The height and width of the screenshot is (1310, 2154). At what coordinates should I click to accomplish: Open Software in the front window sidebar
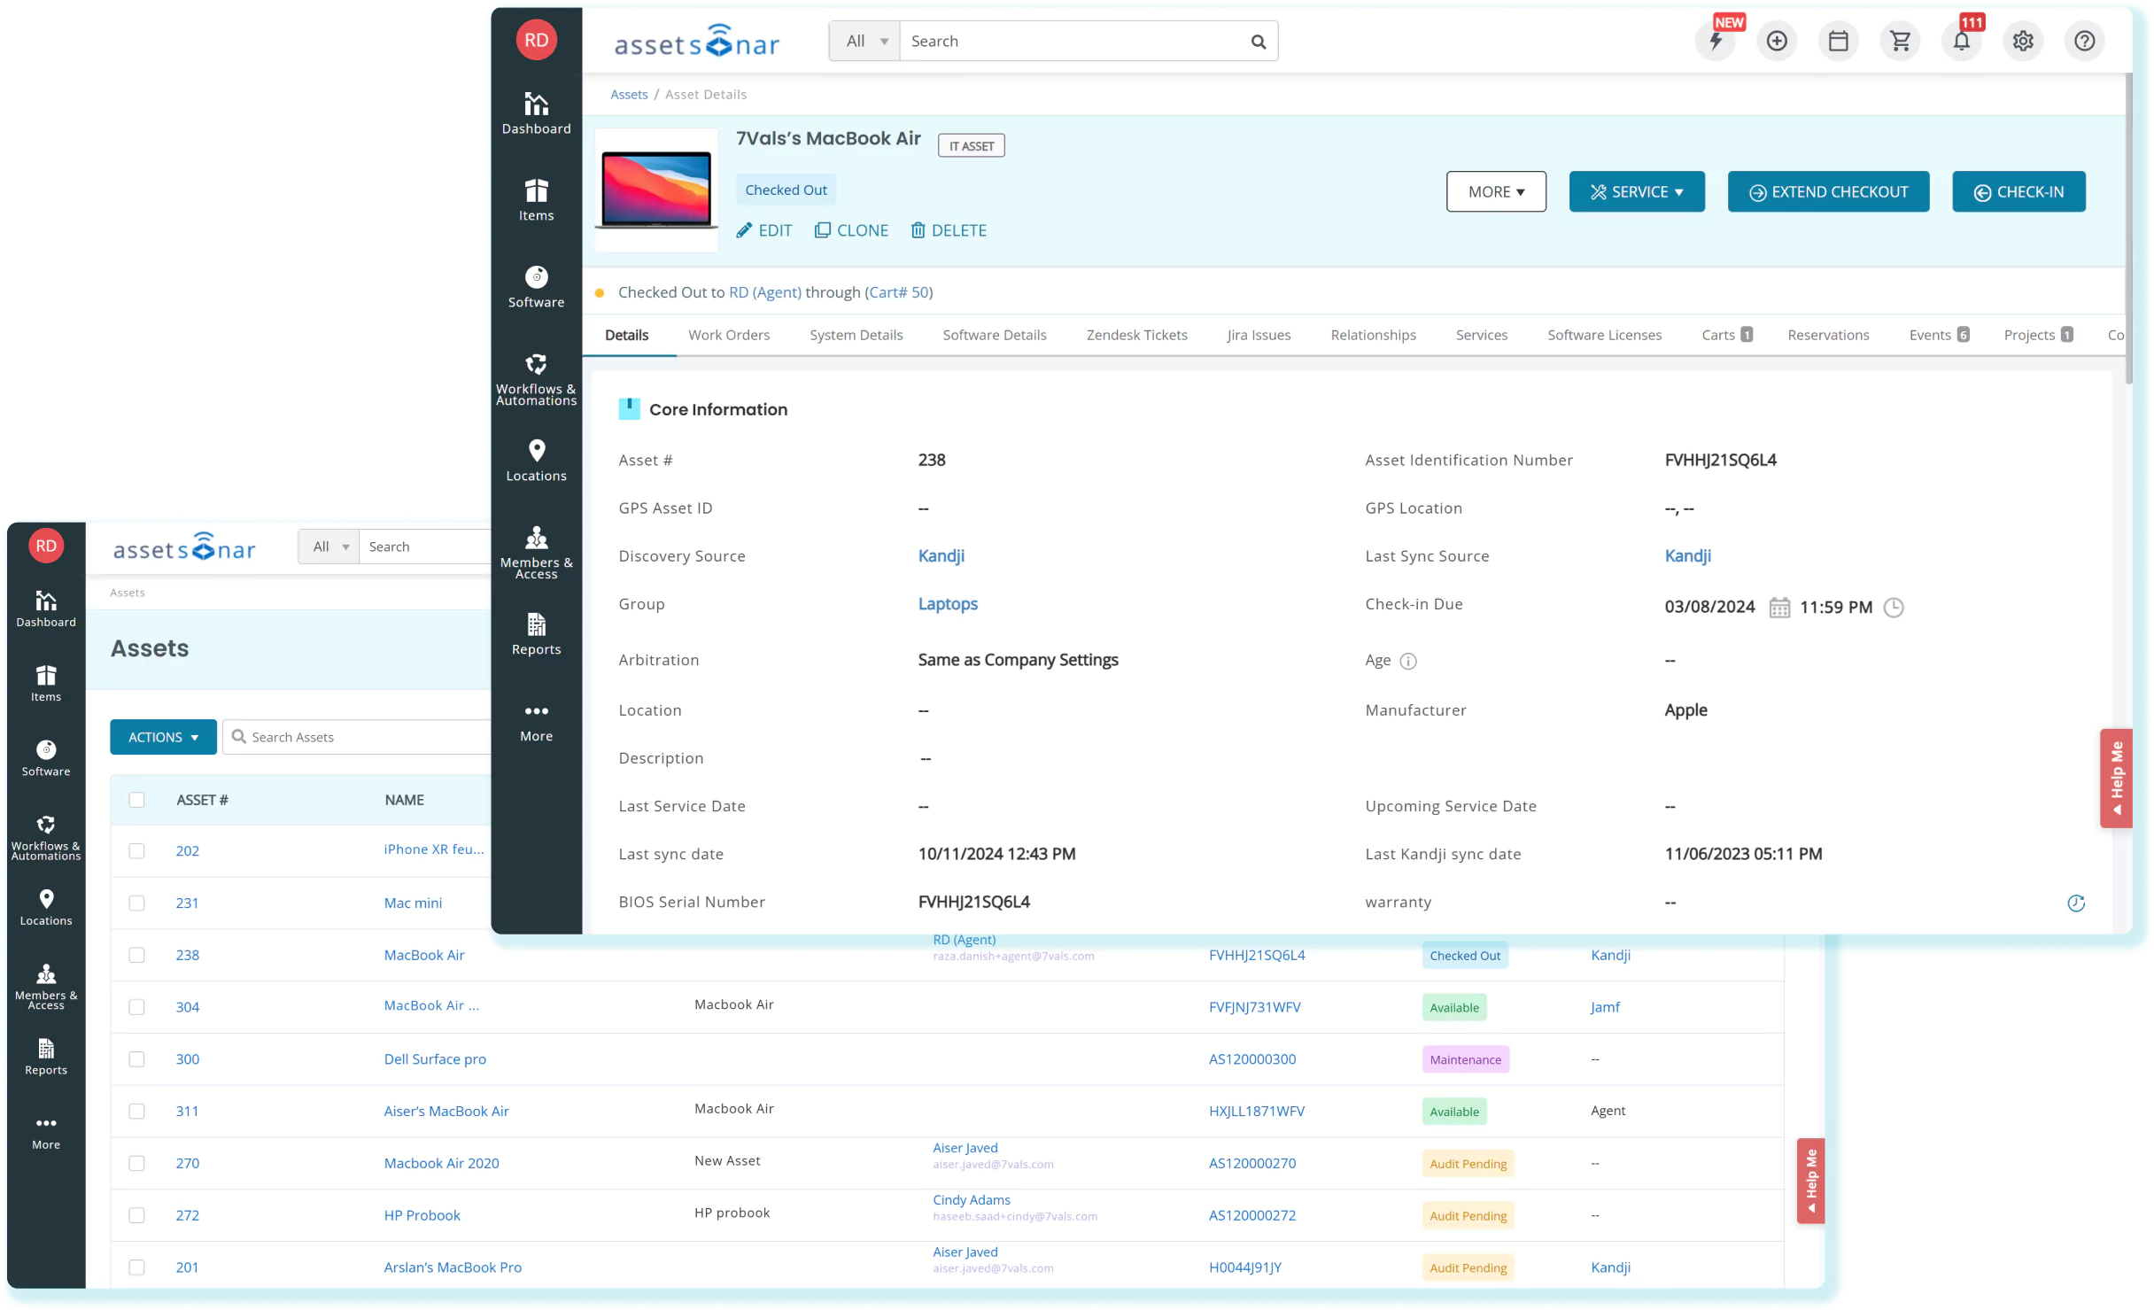tap(536, 287)
